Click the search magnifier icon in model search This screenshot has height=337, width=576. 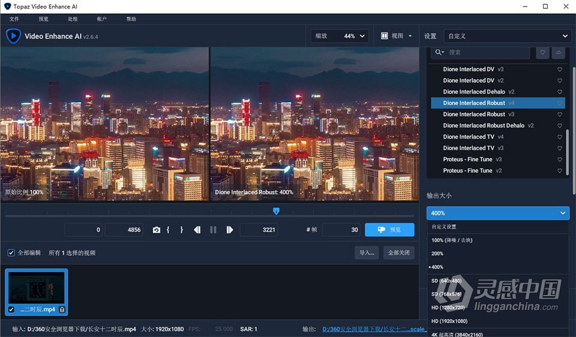[x=439, y=52]
